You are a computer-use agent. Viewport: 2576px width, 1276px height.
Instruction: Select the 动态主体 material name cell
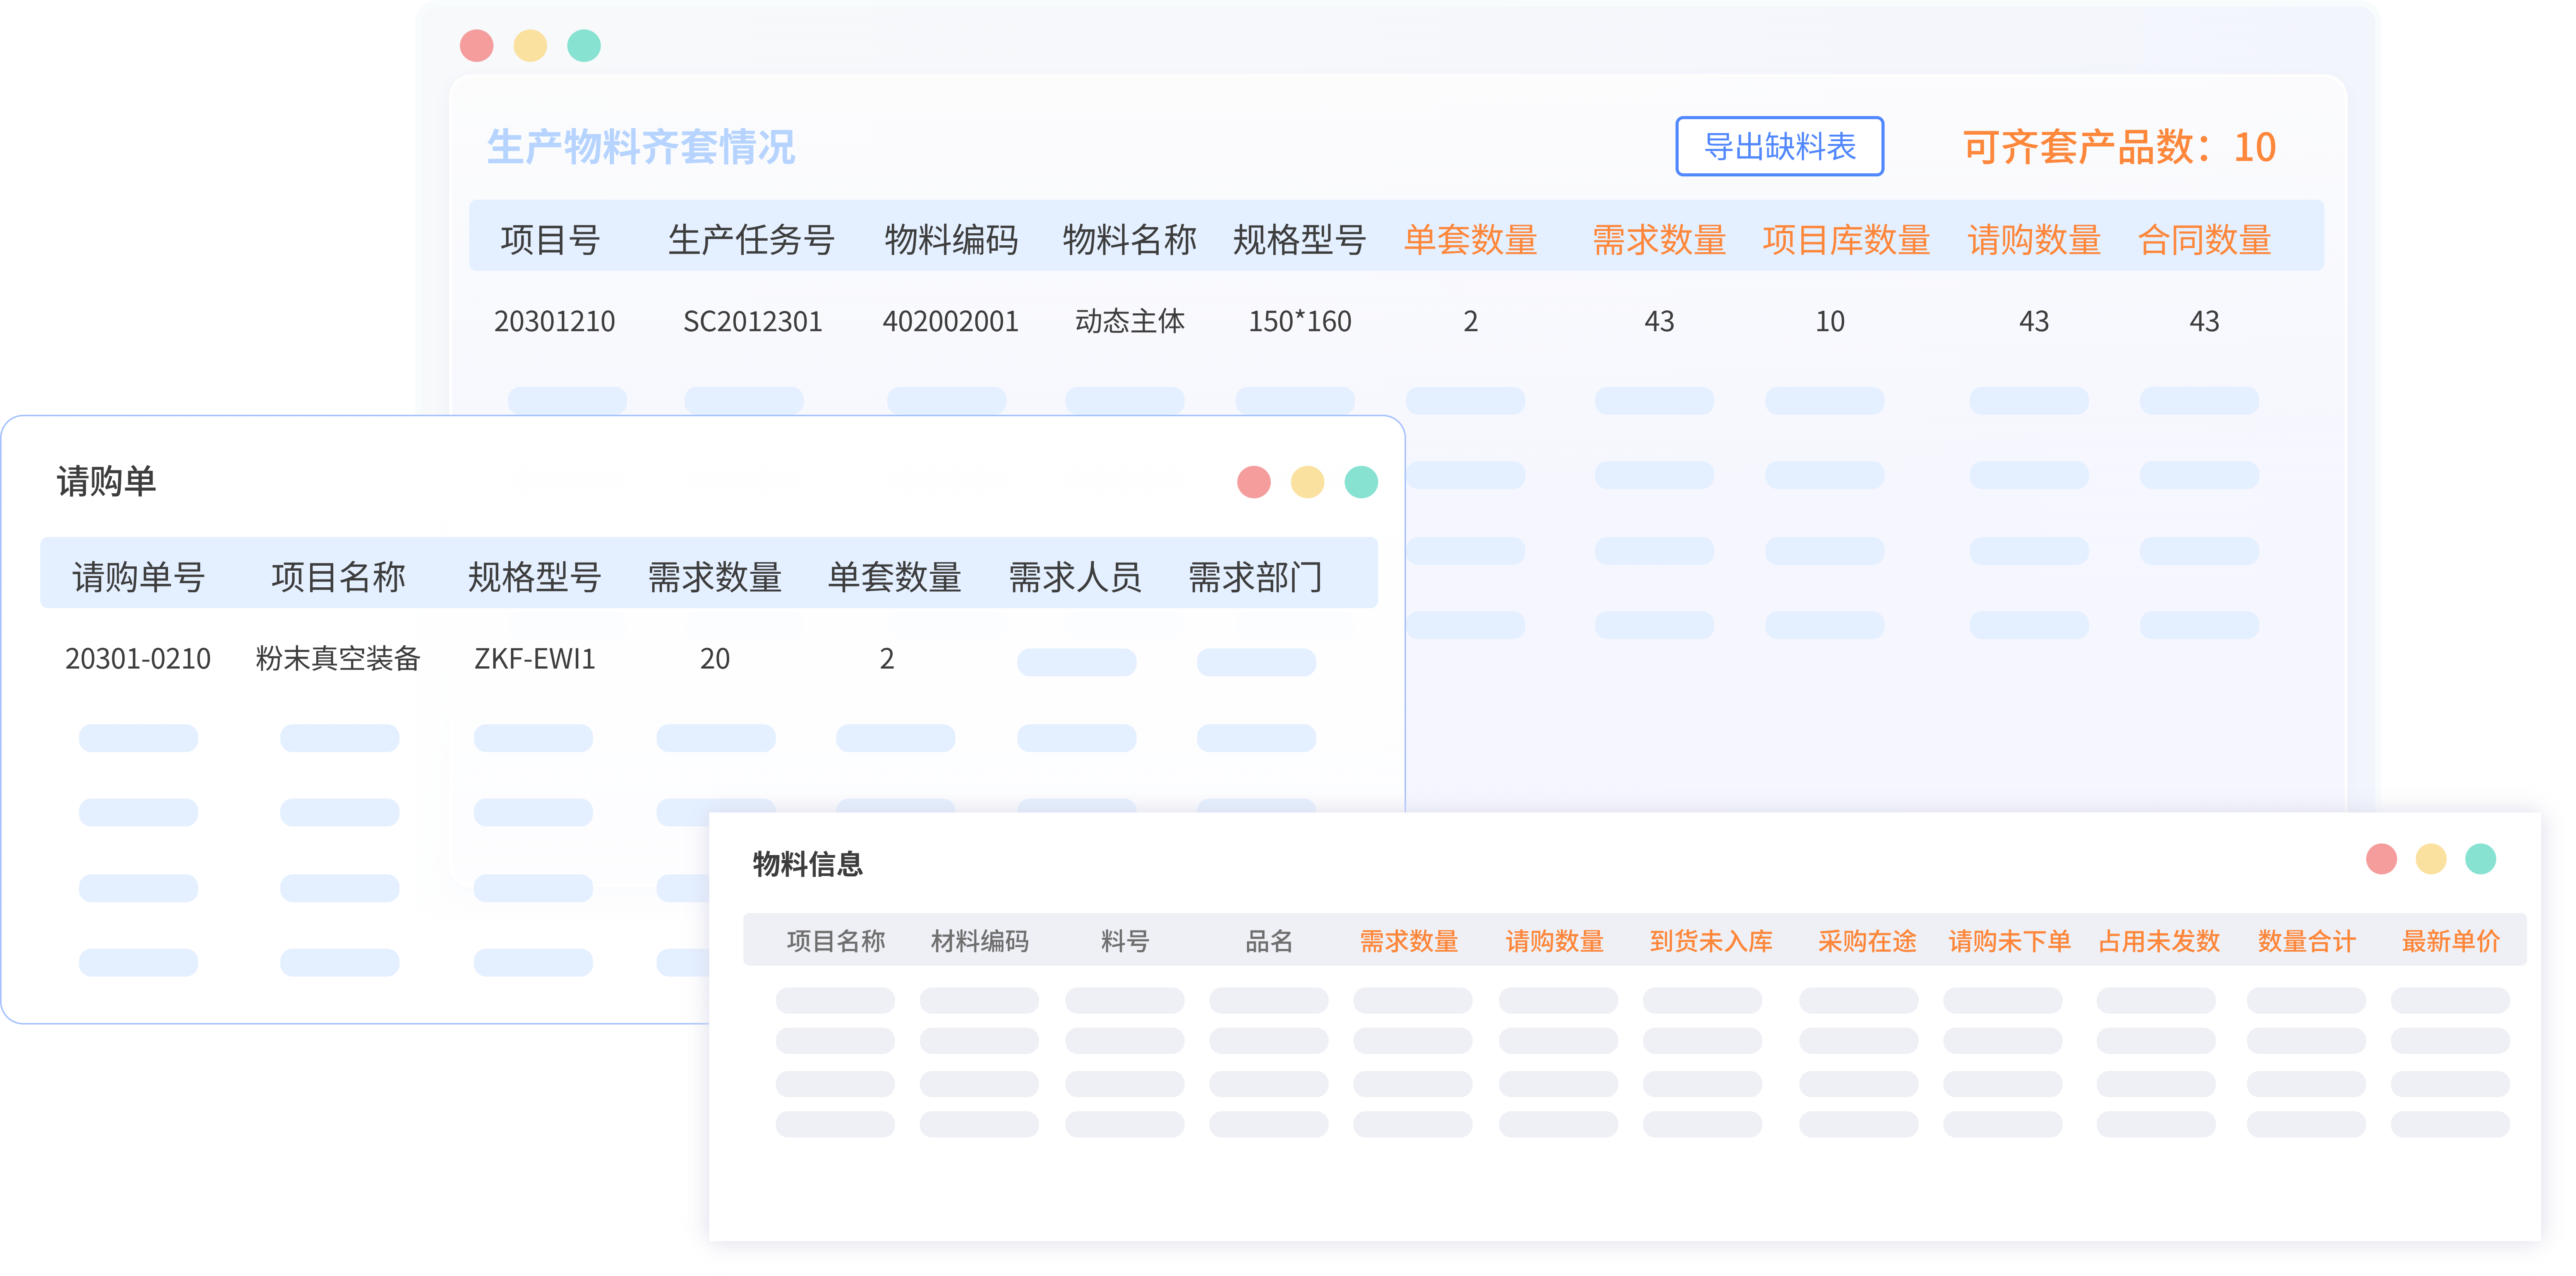(1130, 322)
